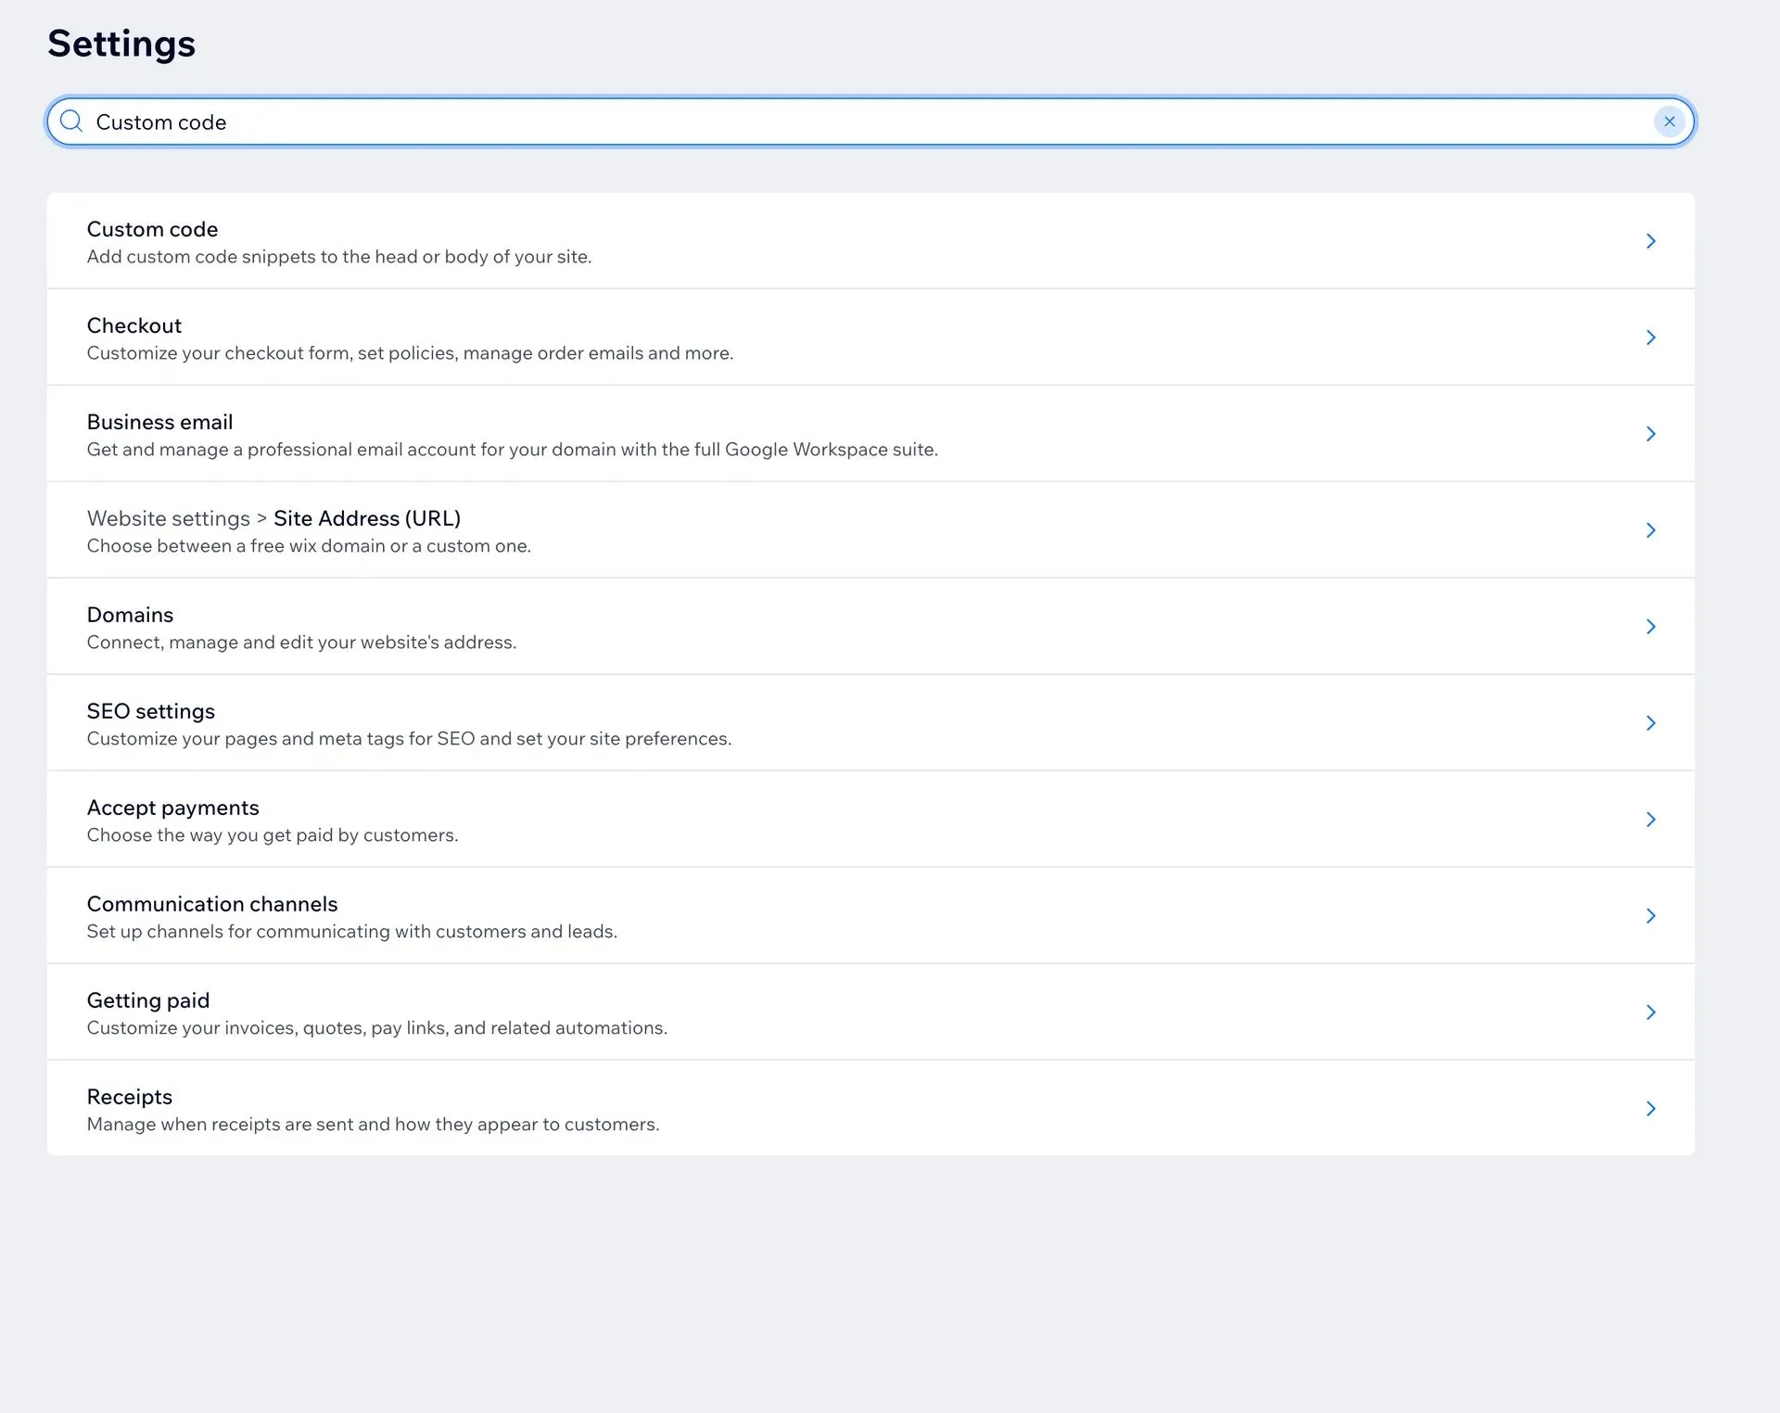
Task: Open the Custom code settings result
Action: pyautogui.click(x=152, y=229)
